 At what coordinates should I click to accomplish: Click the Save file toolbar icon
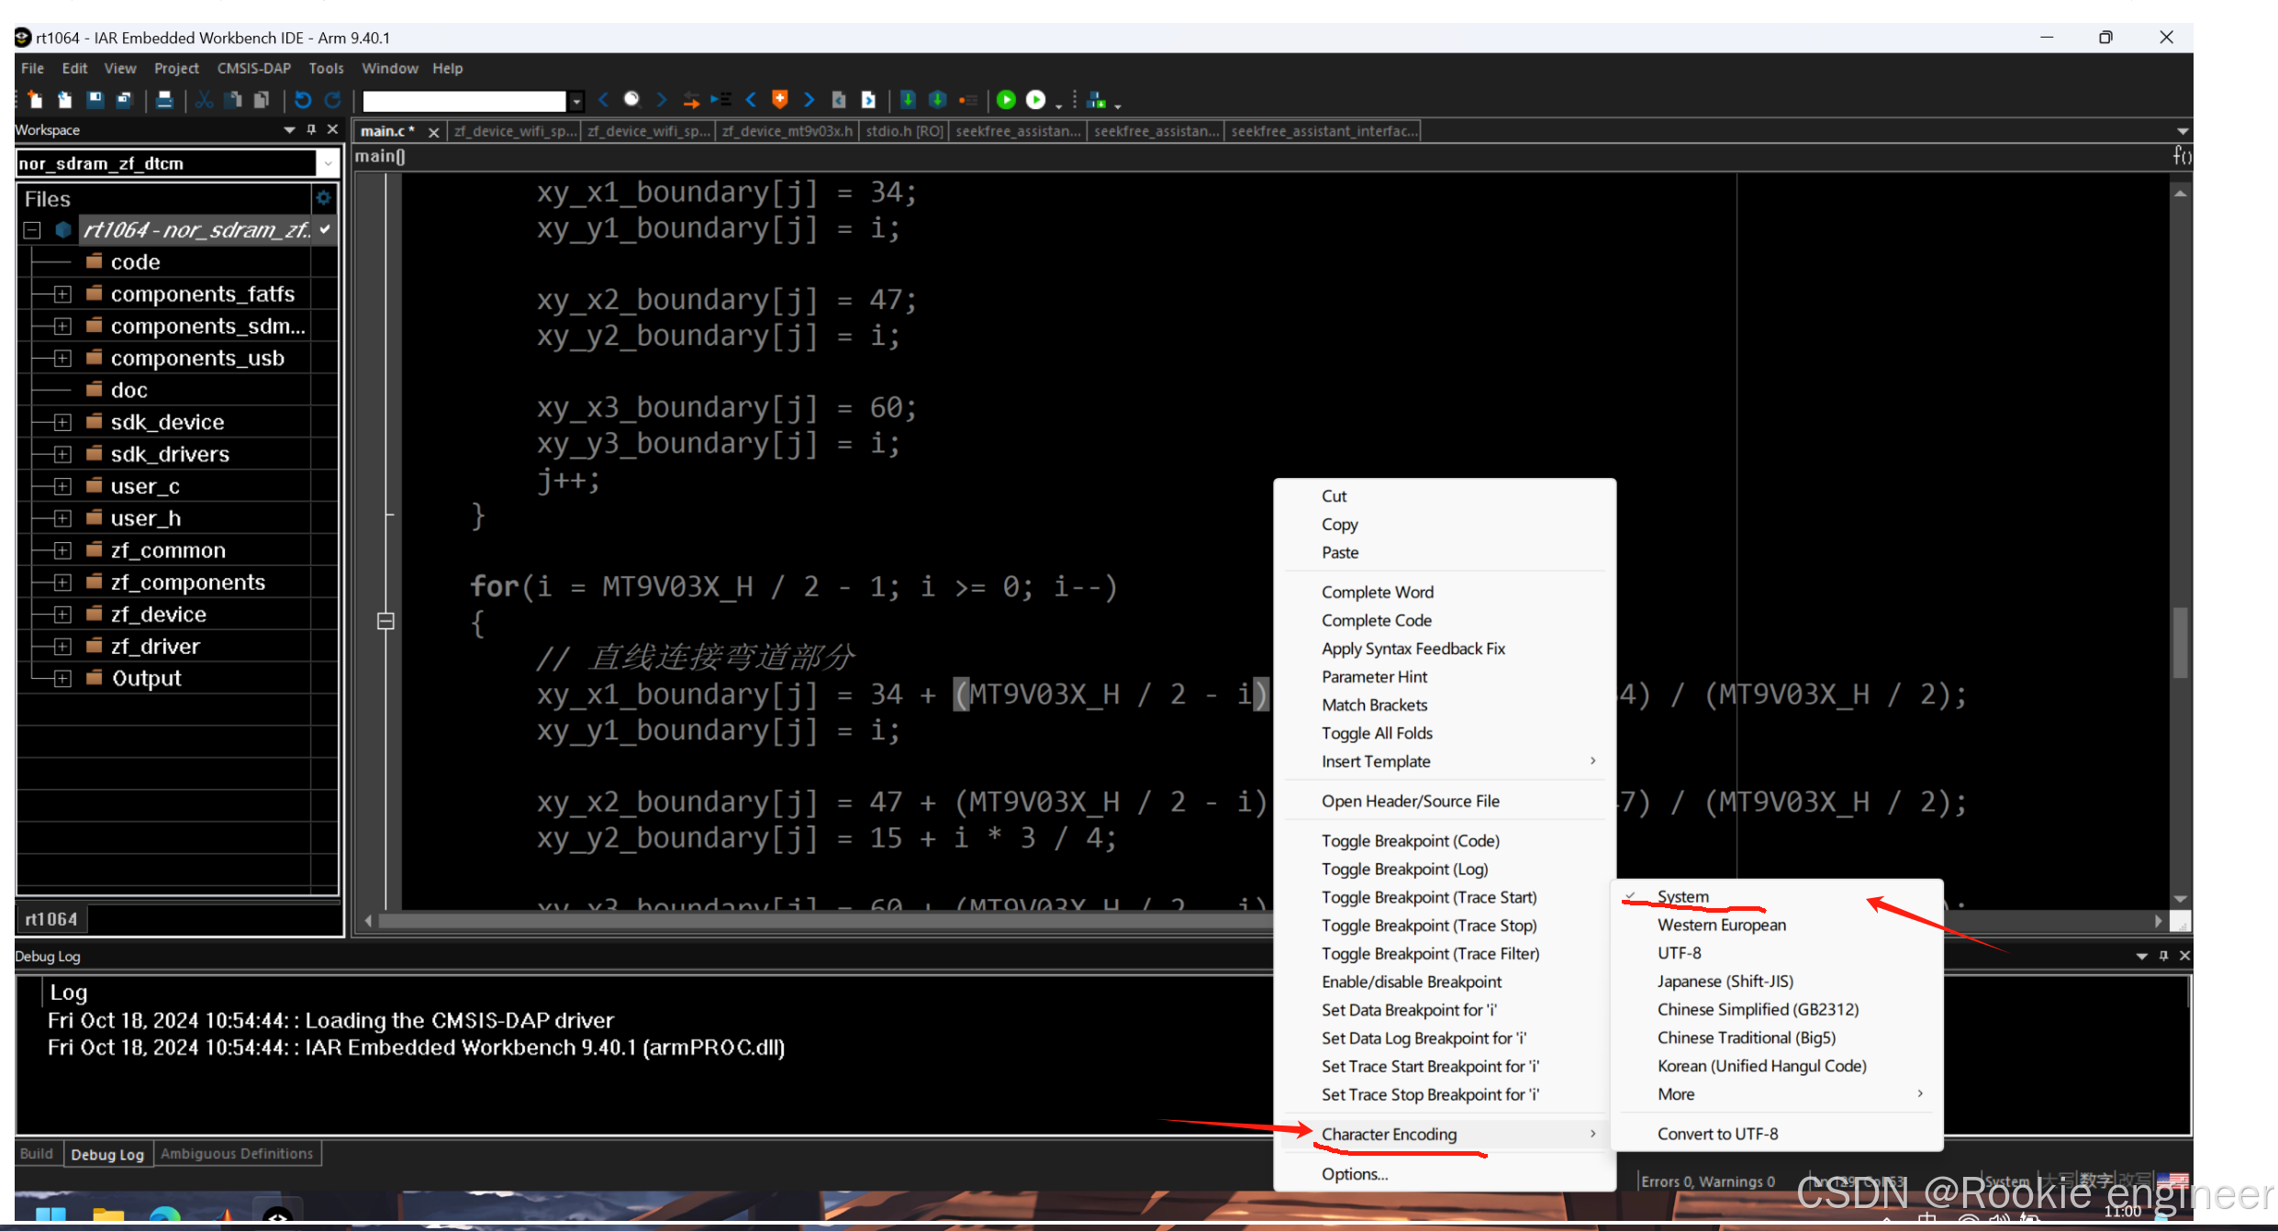click(x=95, y=100)
